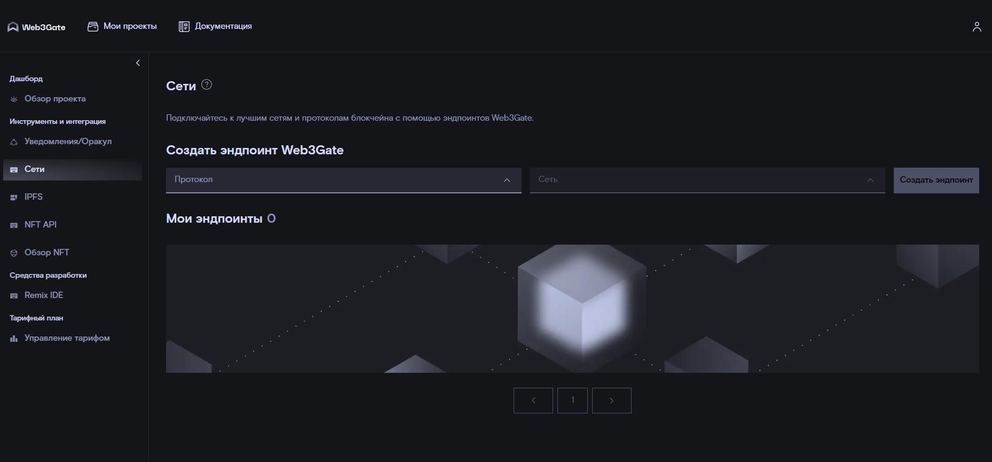Screen dimensions: 992x462
Task: Click the Мои эндпоинты heading
Action: tap(214, 218)
